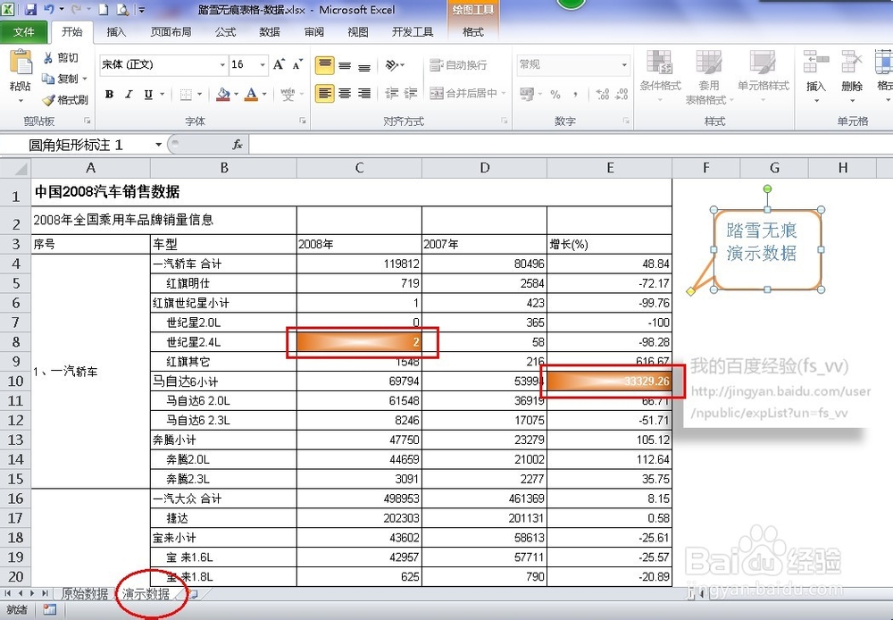The height and width of the screenshot is (620, 893).
Task: Click Copy (复制) button
Action: (x=63, y=79)
